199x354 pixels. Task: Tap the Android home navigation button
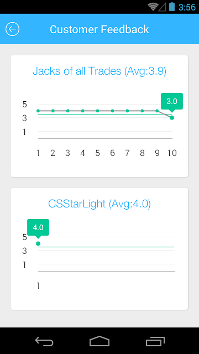99,341
